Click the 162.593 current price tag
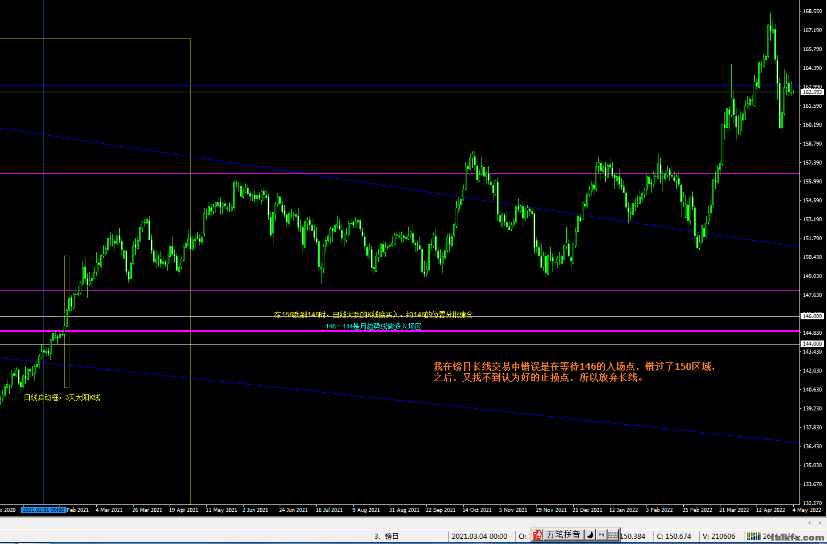 tap(812, 92)
